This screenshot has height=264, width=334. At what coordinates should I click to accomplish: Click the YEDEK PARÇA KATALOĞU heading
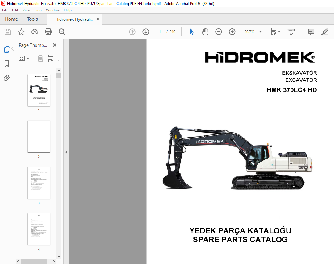(x=240, y=231)
